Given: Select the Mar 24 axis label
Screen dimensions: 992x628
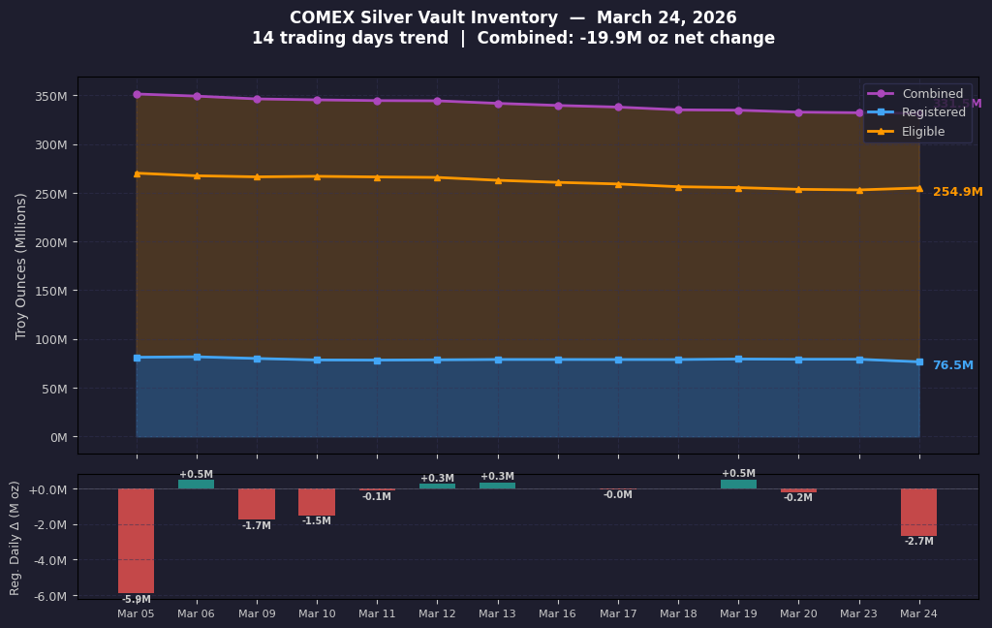Looking at the screenshot, I should click(x=918, y=613).
